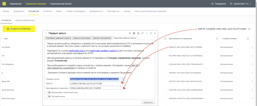Close the Первый запуск dialog
The height and width of the screenshot is (106, 257).
point(155,33)
